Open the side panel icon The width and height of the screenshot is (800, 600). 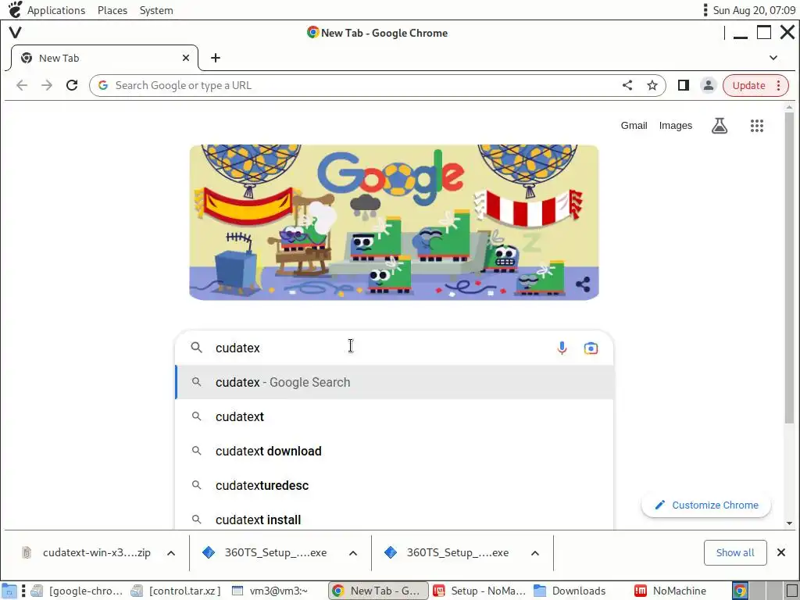point(683,85)
